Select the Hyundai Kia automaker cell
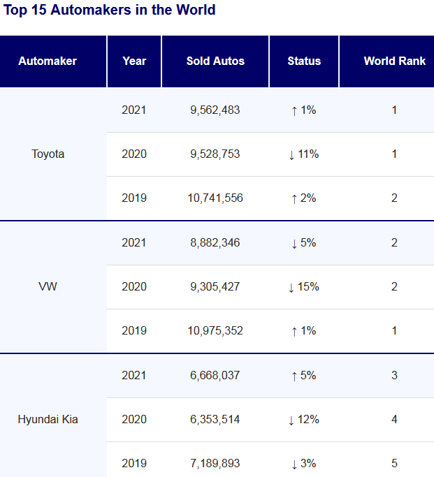Image resolution: width=434 pixels, height=477 pixels. pyautogui.click(x=48, y=419)
